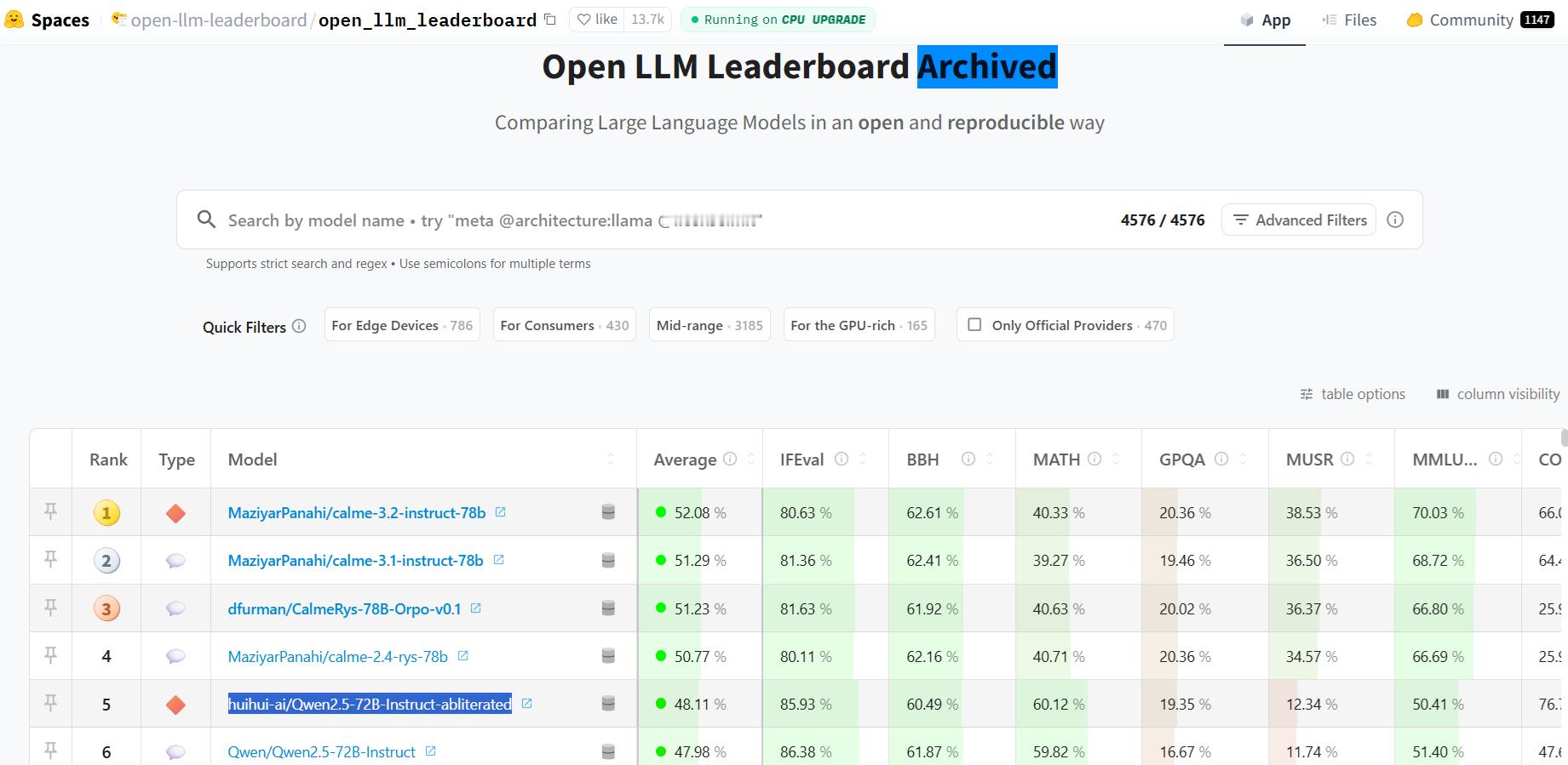Viewport: 1568px width, 765px height.
Task: Click the search magnifier icon
Action: [206, 220]
